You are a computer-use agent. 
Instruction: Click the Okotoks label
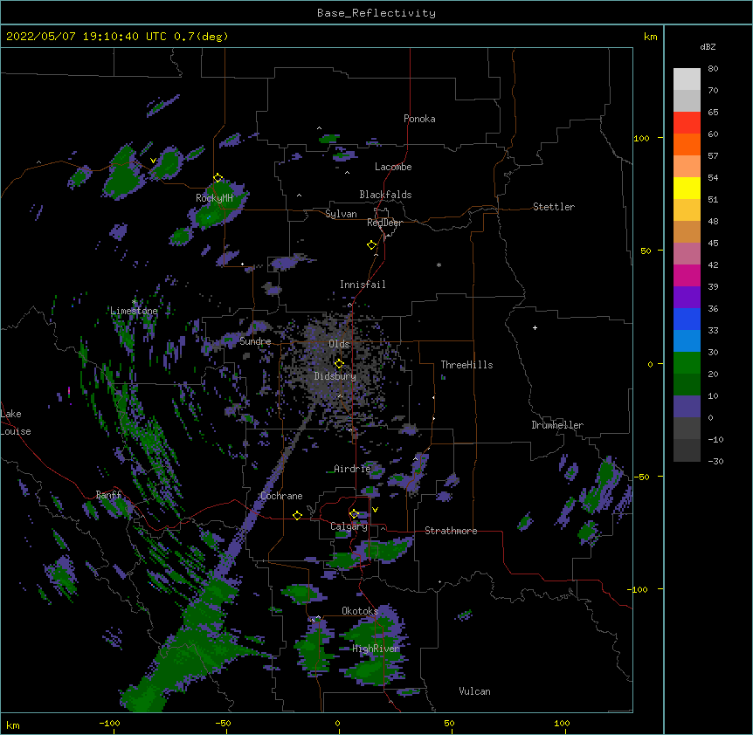pos(360,611)
